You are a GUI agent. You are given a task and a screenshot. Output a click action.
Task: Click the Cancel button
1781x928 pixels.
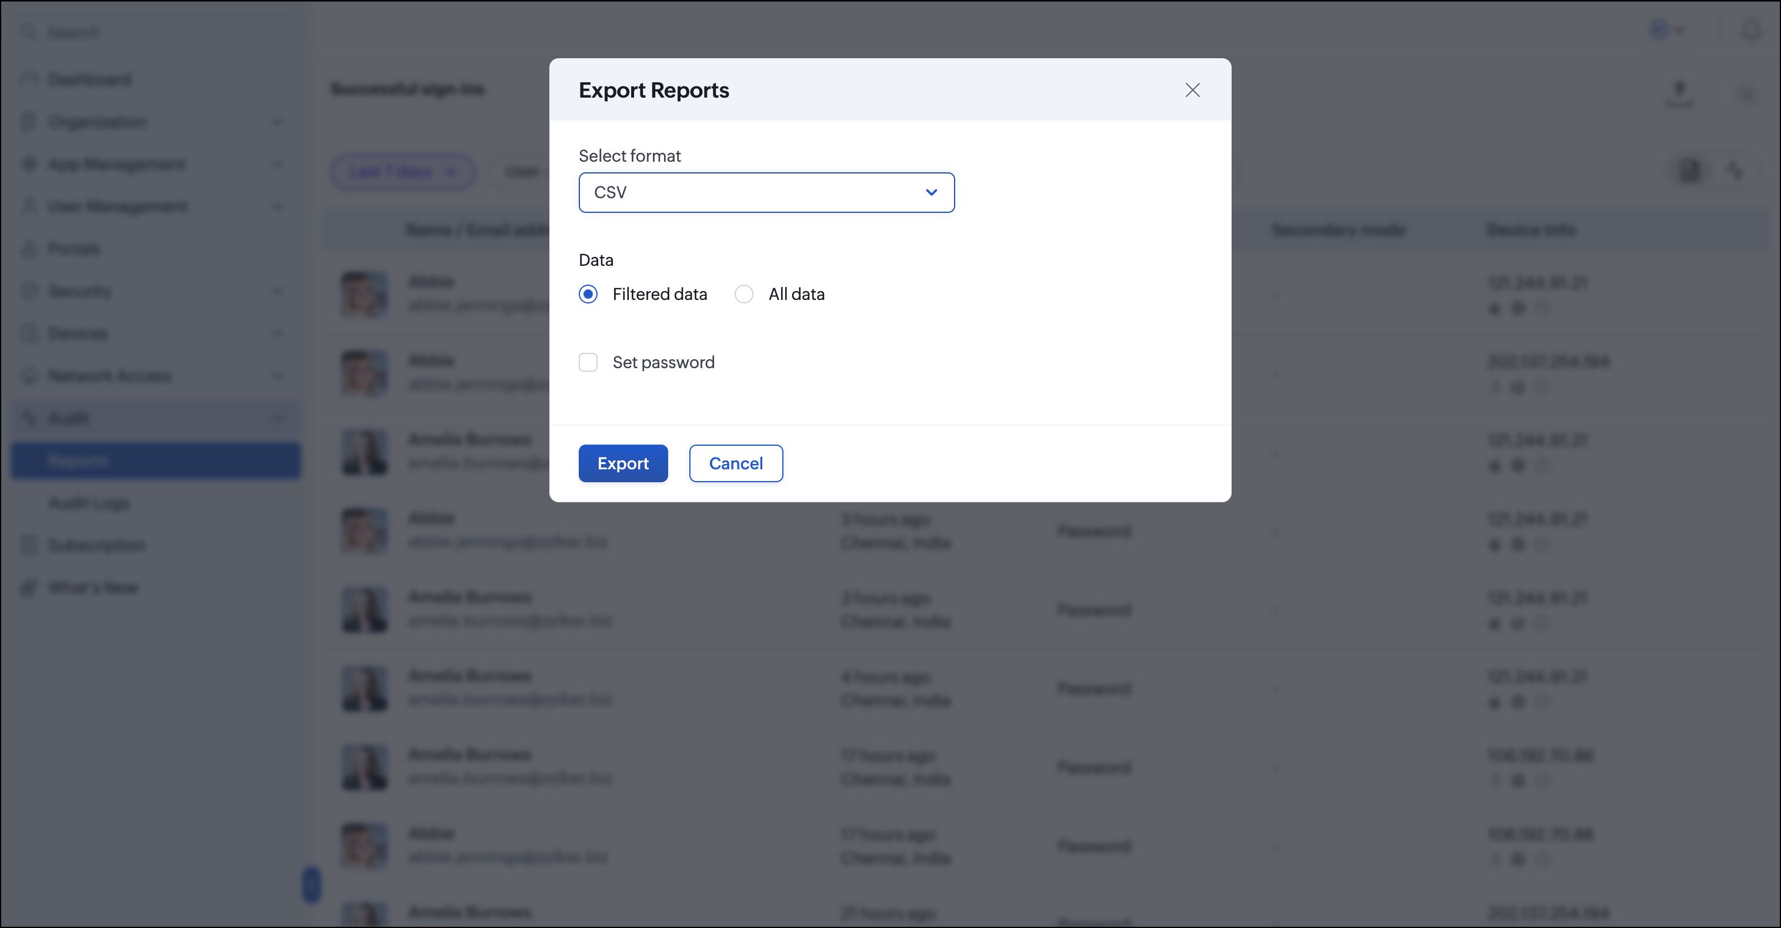coord(736,463)
